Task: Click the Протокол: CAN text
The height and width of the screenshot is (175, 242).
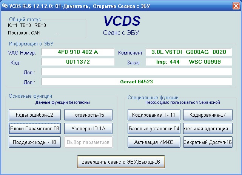Action: tap(24, 33)
